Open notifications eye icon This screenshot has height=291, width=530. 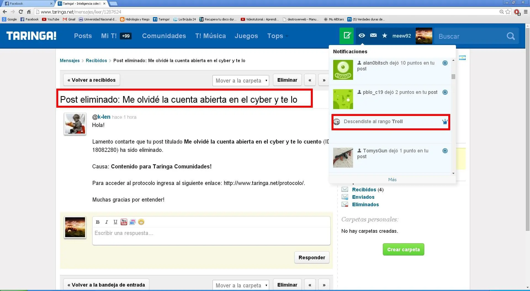362,36
